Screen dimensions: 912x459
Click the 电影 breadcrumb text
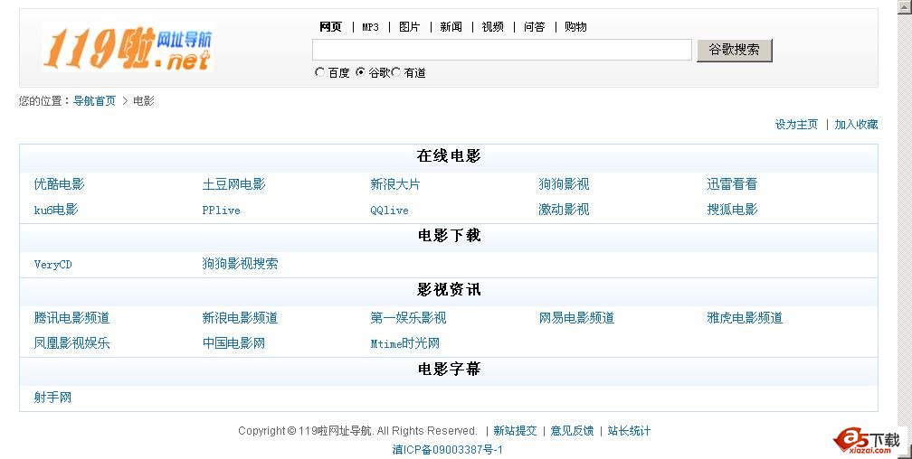(x=144, y=101)
